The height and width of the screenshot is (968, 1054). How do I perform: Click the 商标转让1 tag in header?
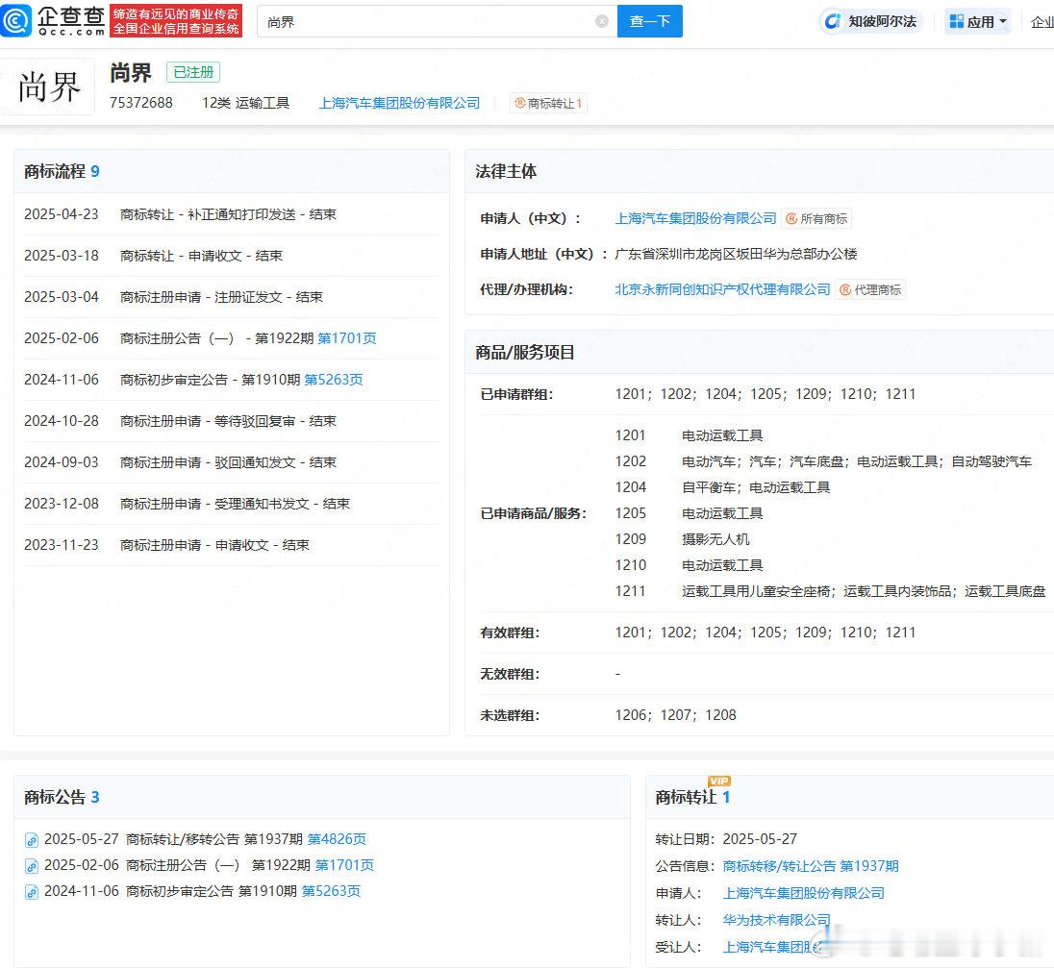pos(548,104)
